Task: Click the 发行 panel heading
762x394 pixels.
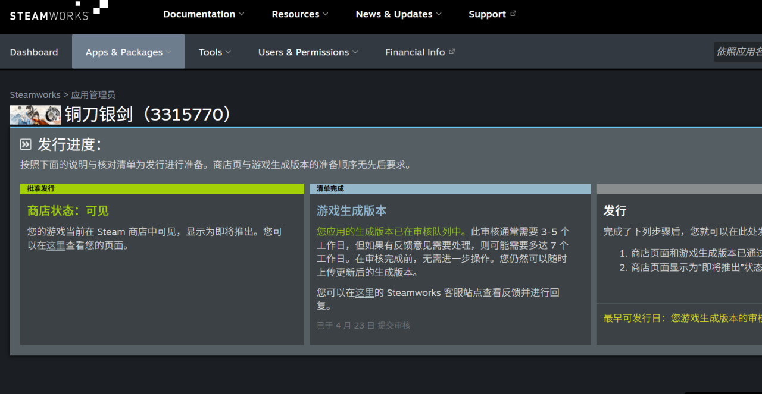Action: 614,211
